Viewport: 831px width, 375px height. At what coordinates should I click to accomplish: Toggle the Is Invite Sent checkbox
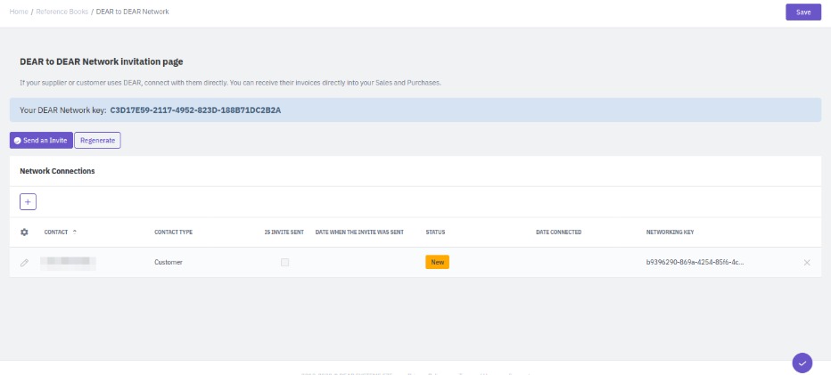[284, 262]
